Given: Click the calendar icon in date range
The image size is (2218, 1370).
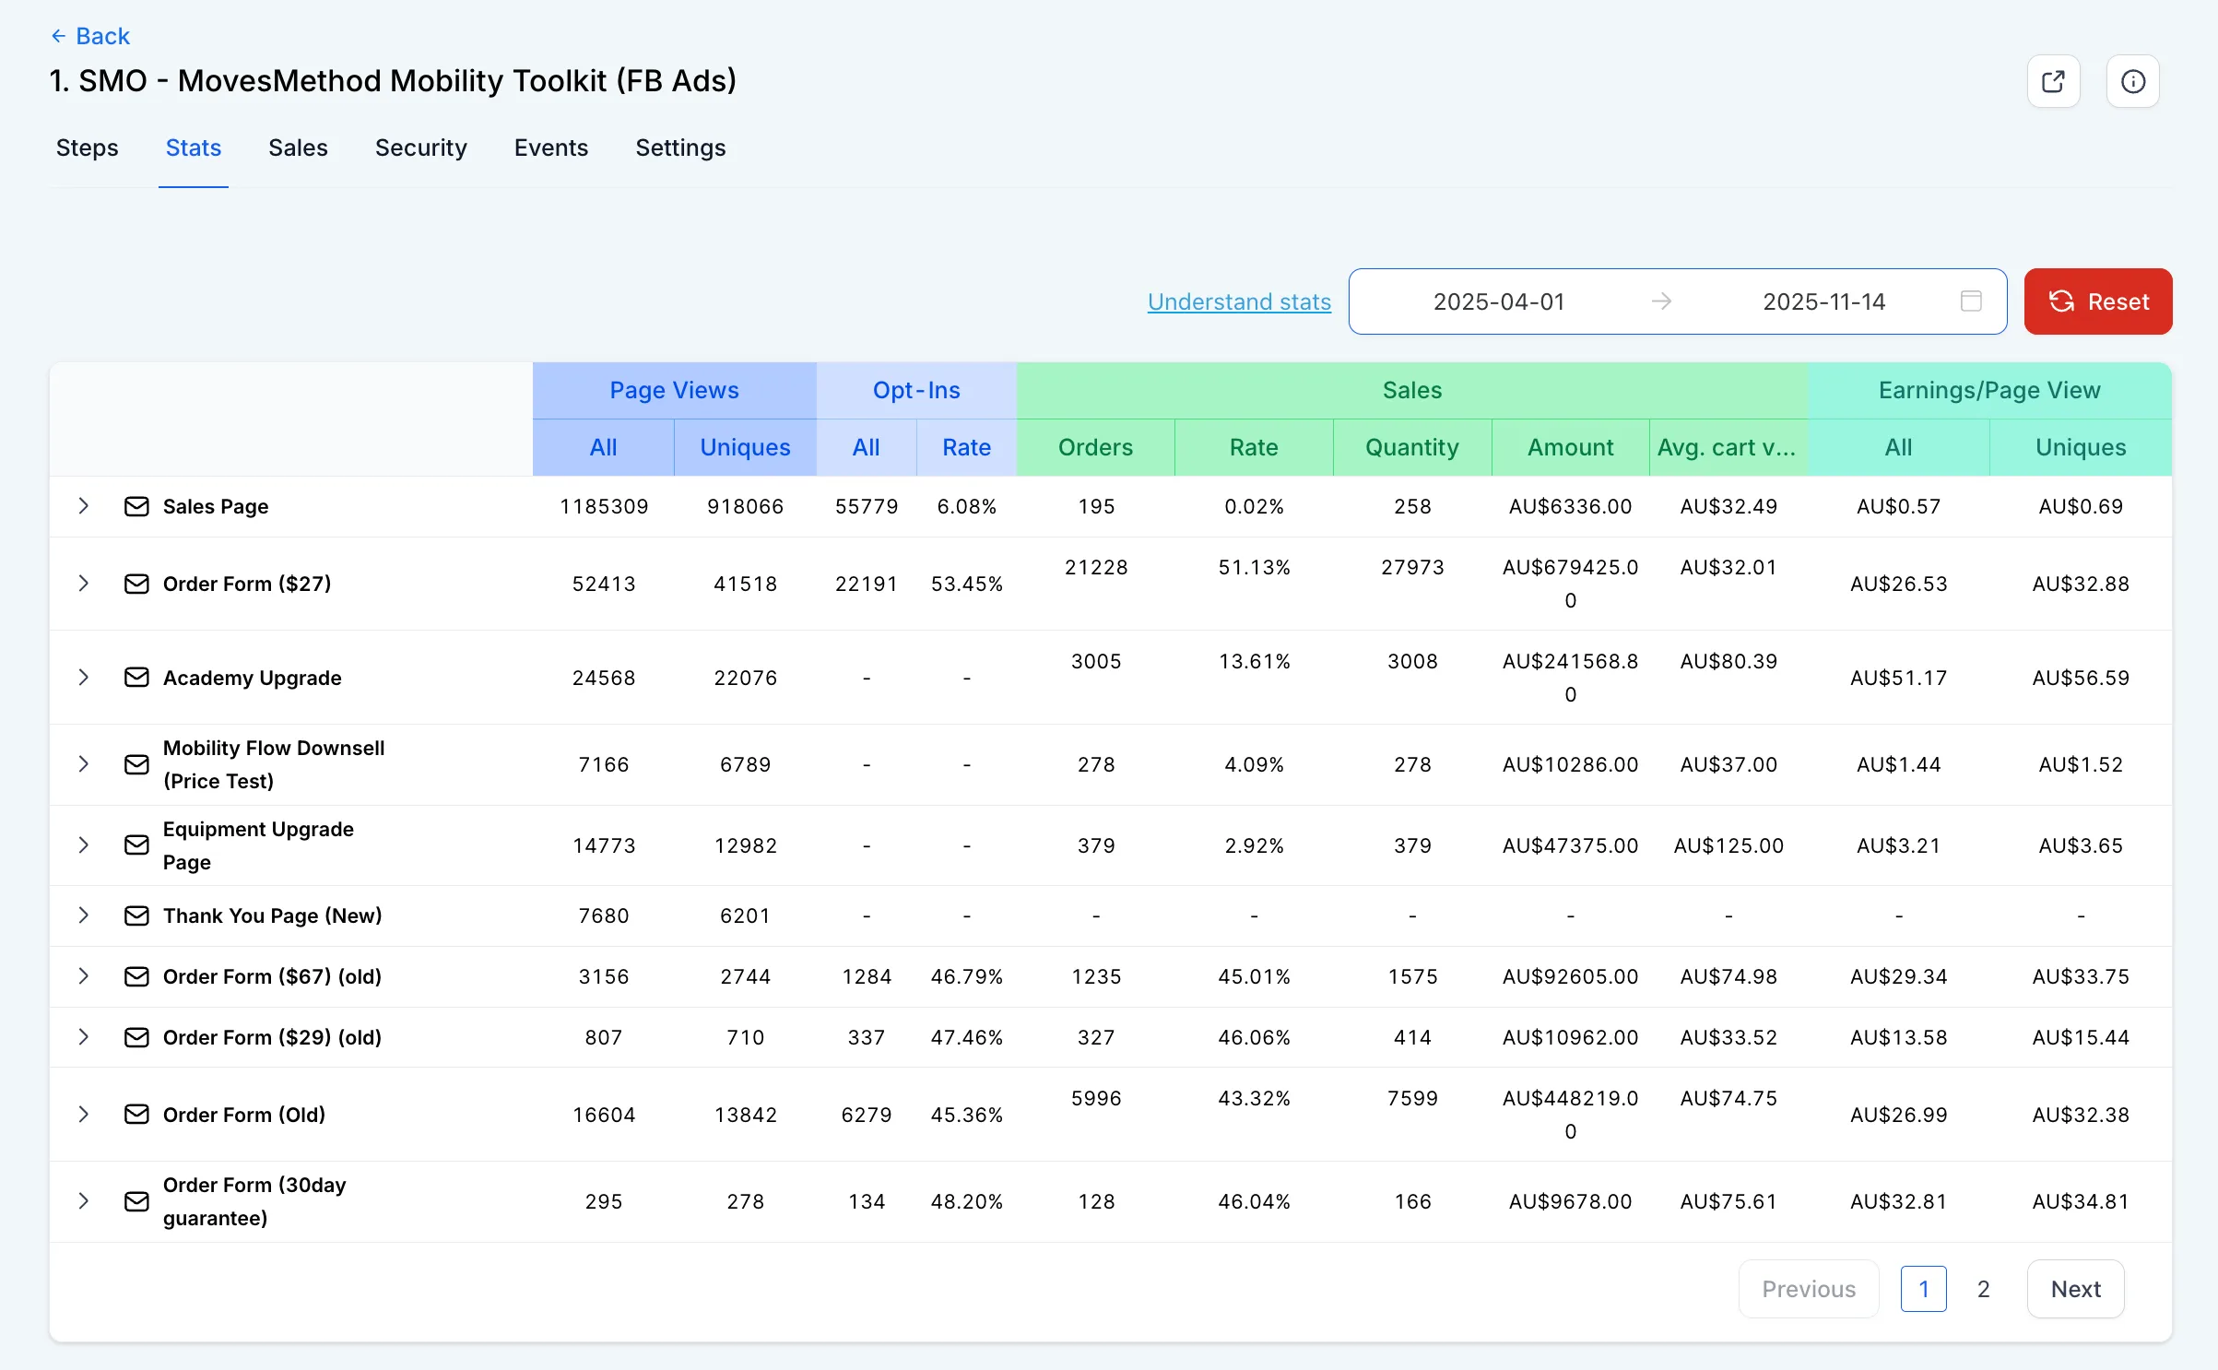Looking at the screenshot, I should 1971,301.
